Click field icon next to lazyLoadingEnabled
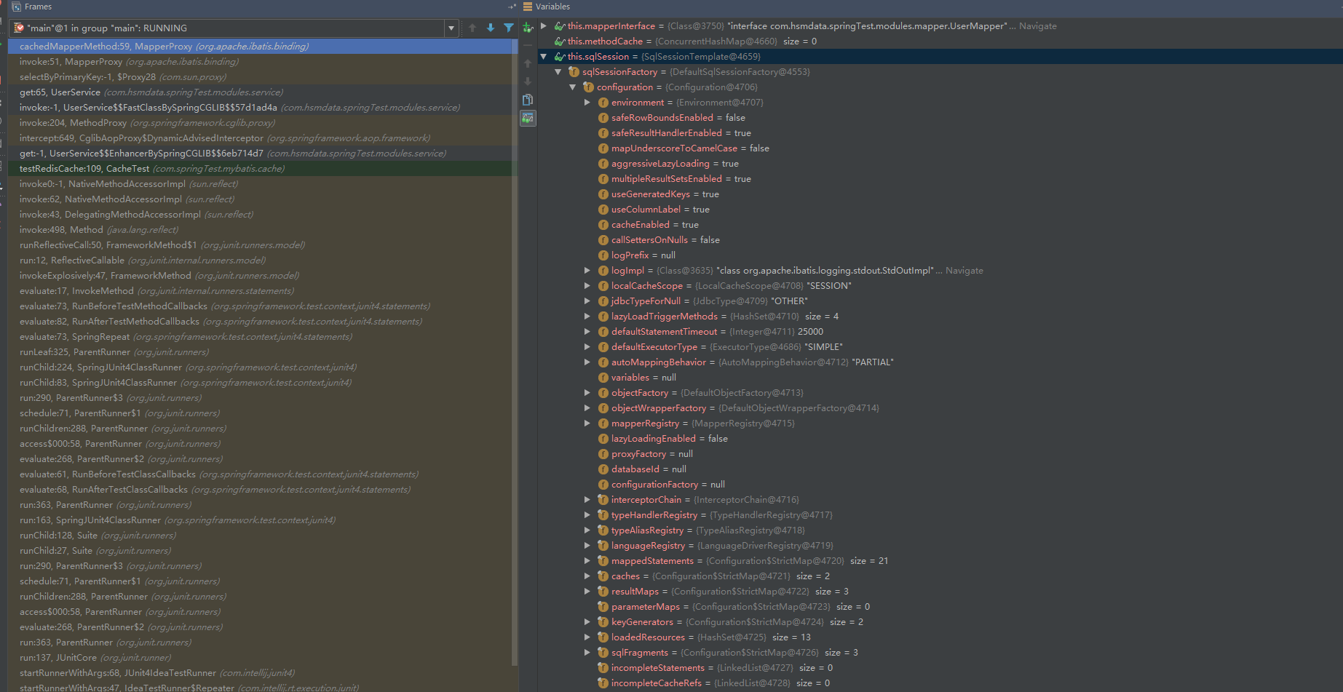The width and height of the screenshot is (1343, 692). [x=603, y=439]
